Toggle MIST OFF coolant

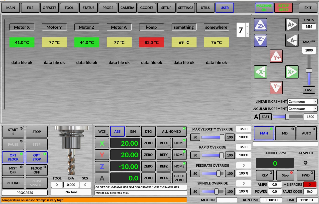pos(13,170)
